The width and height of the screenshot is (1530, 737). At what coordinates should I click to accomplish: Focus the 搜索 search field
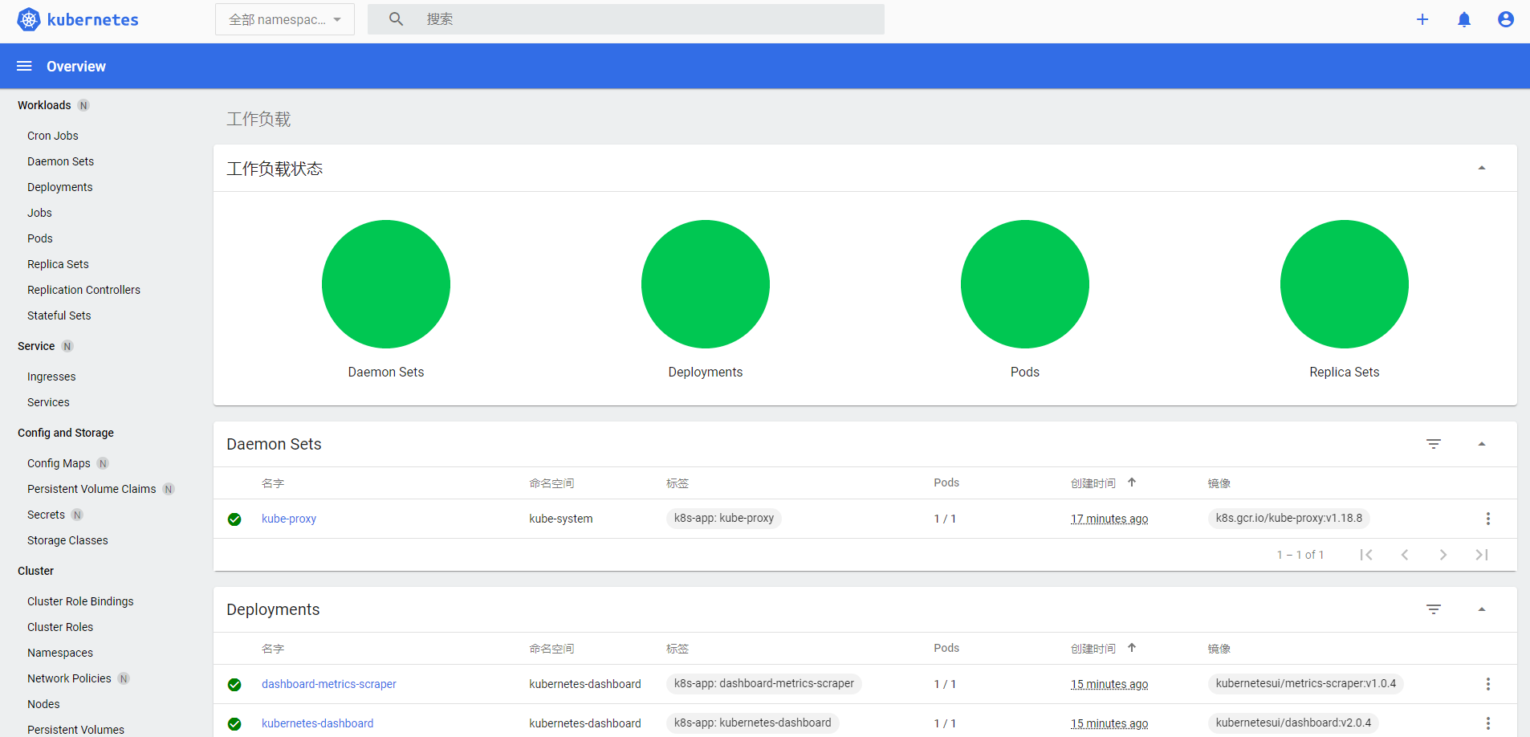point(626,19)
